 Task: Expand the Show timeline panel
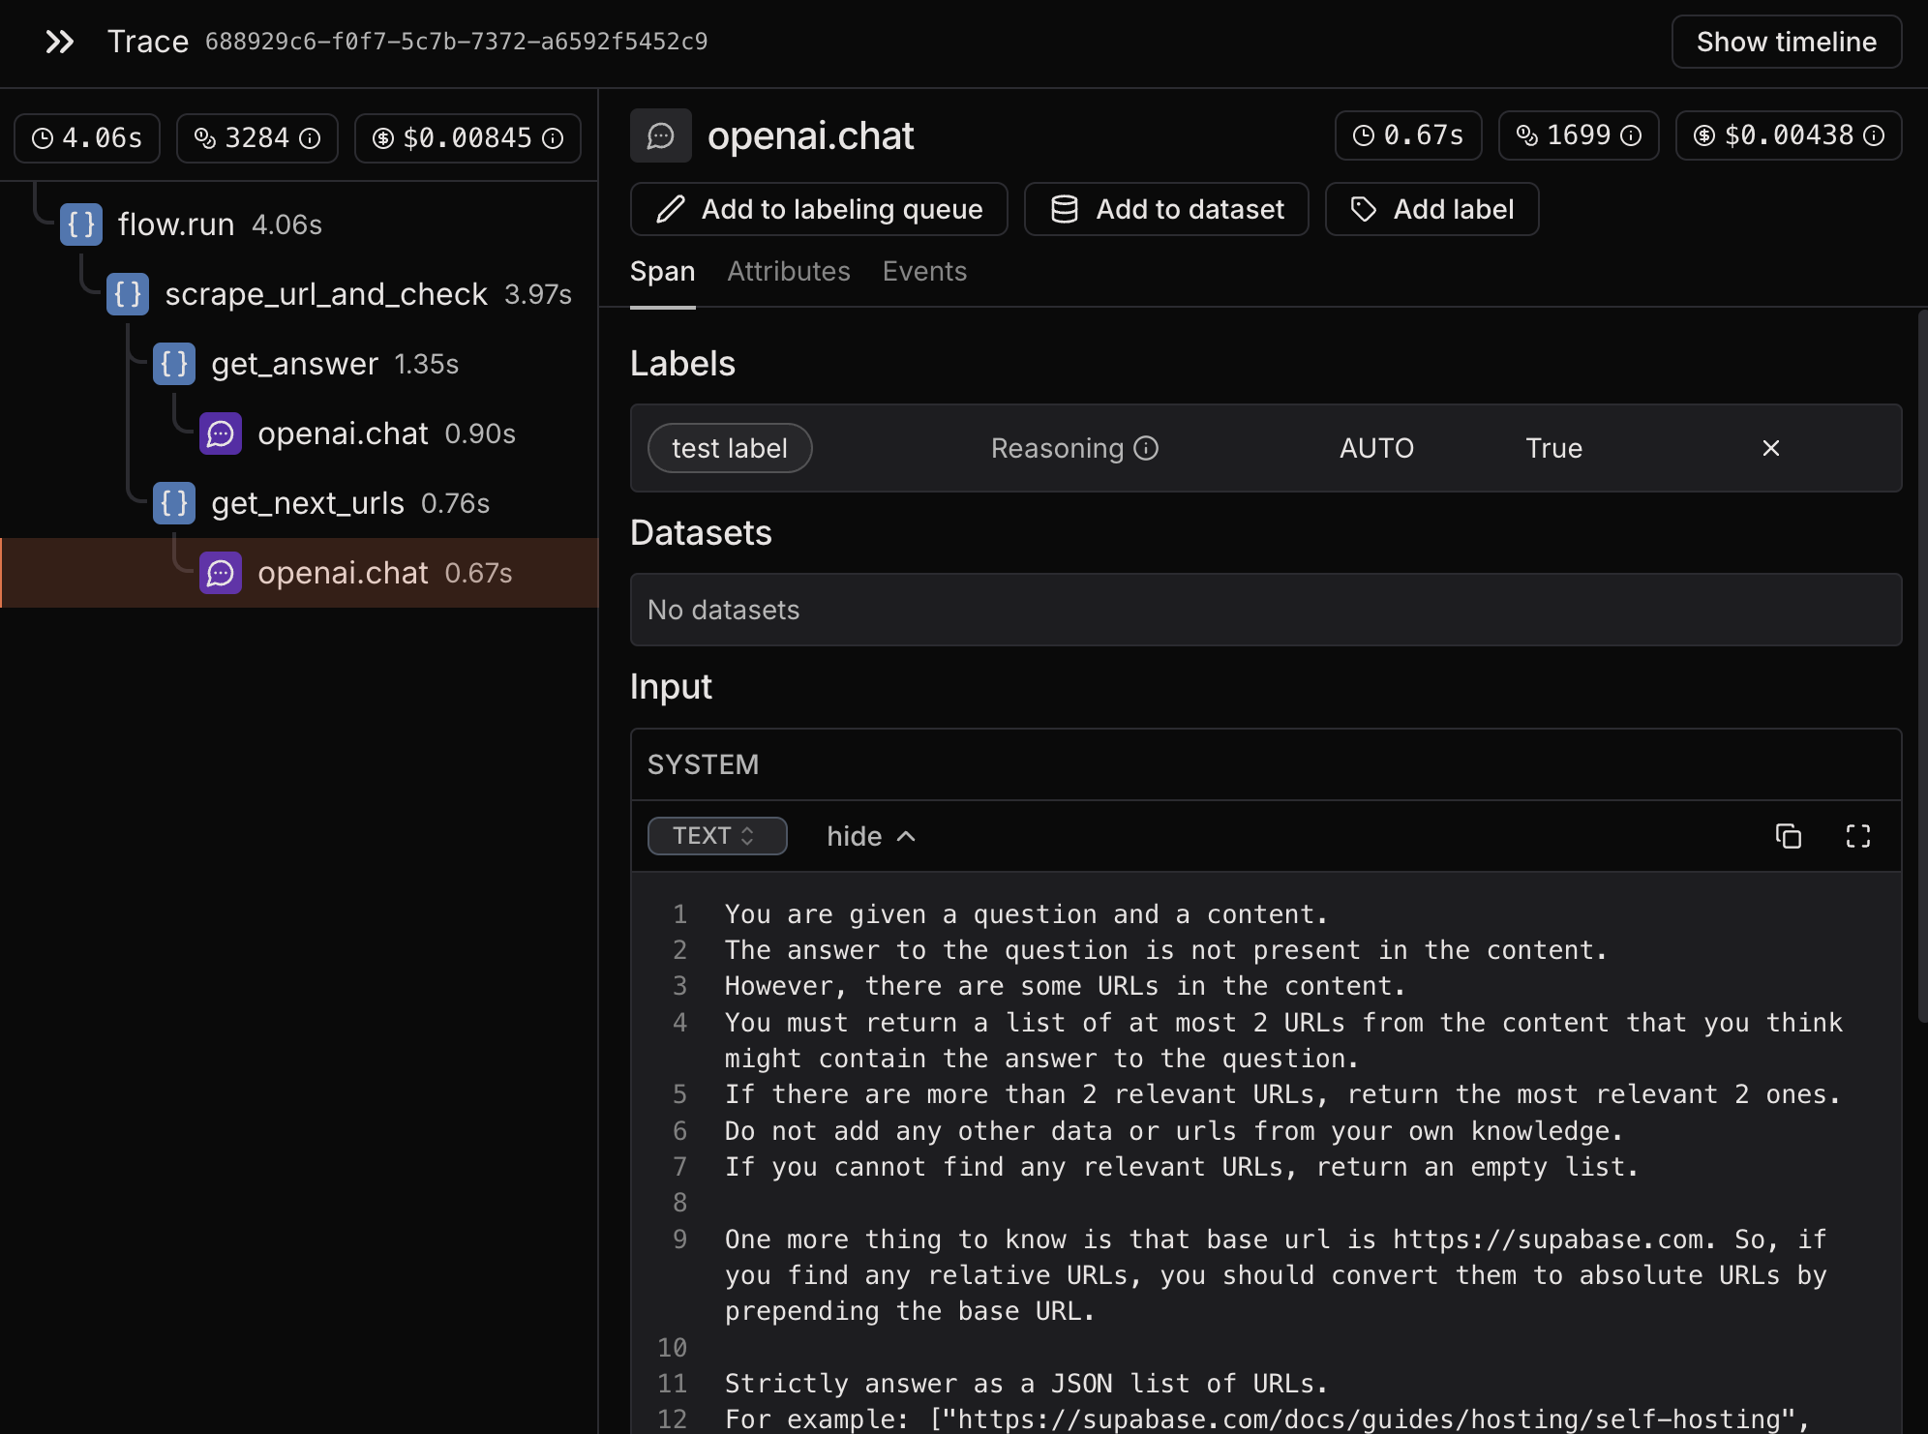tap(1785, 41)
